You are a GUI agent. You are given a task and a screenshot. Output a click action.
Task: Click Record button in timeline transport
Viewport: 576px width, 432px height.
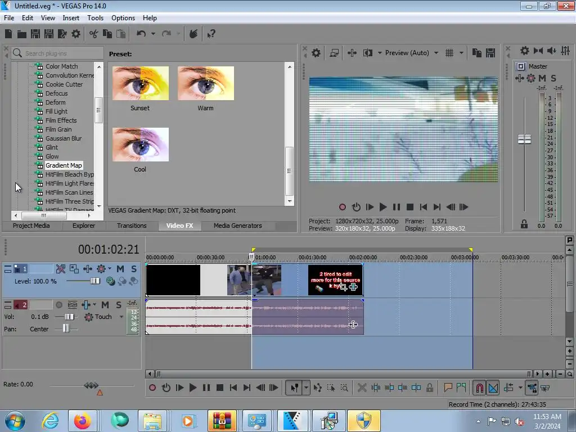click(152, 388)
